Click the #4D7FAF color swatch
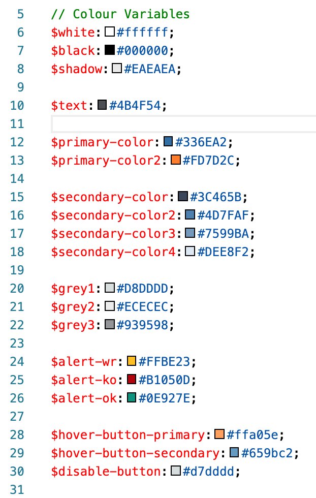This screenshot has width=316, height=498. (x=190, y=214)
